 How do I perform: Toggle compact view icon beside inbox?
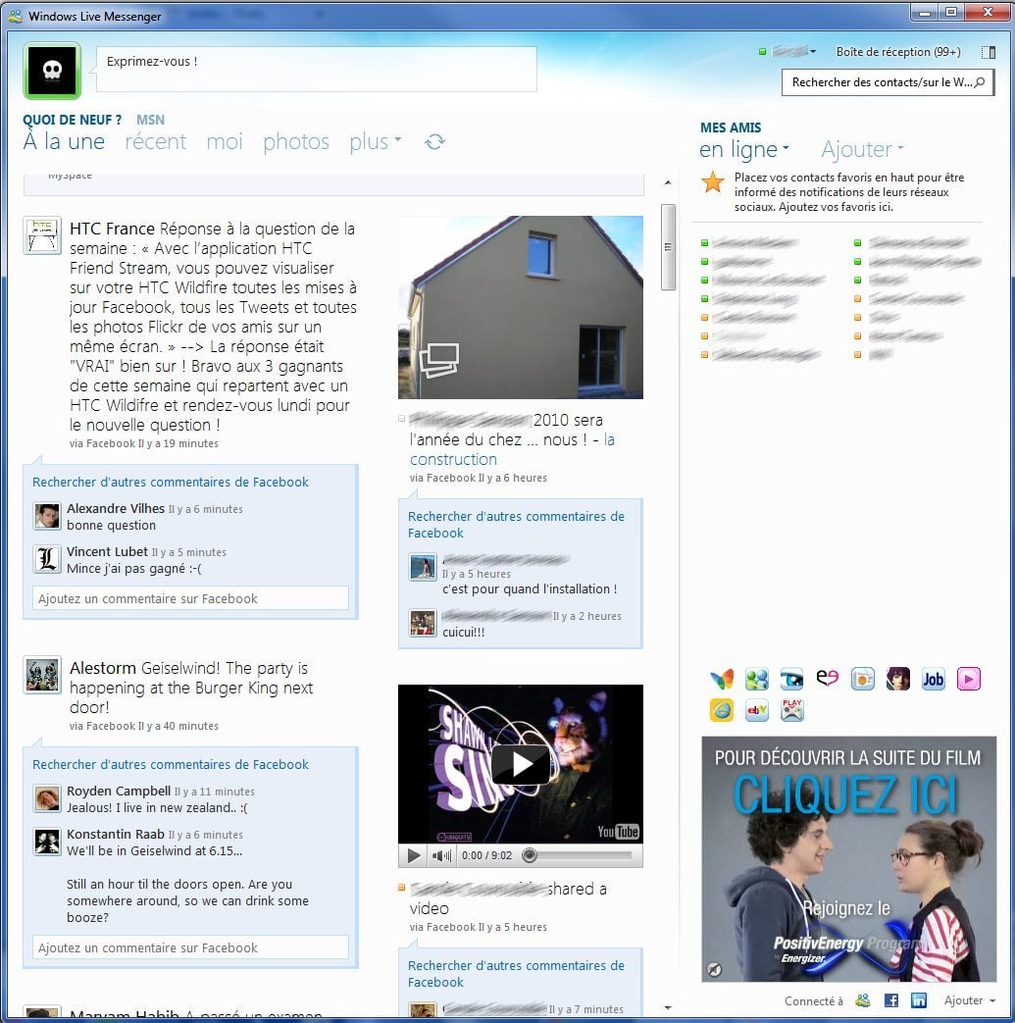click(x=988, y=52)
